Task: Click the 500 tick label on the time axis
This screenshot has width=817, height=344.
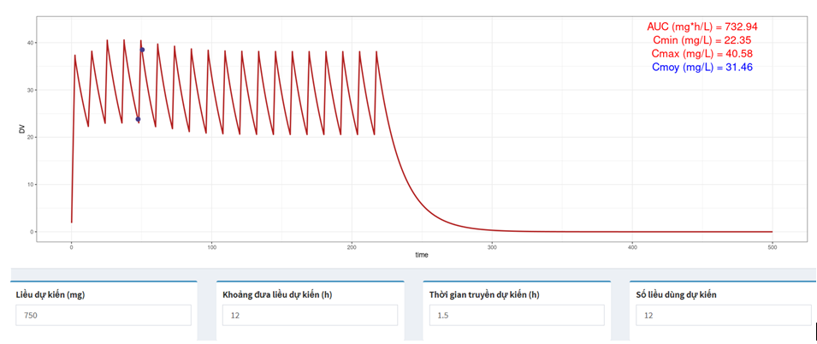Action: pos(772,247)
